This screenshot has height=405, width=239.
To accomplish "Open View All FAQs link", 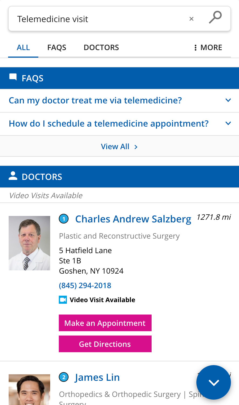I will (x=119, y=146).
